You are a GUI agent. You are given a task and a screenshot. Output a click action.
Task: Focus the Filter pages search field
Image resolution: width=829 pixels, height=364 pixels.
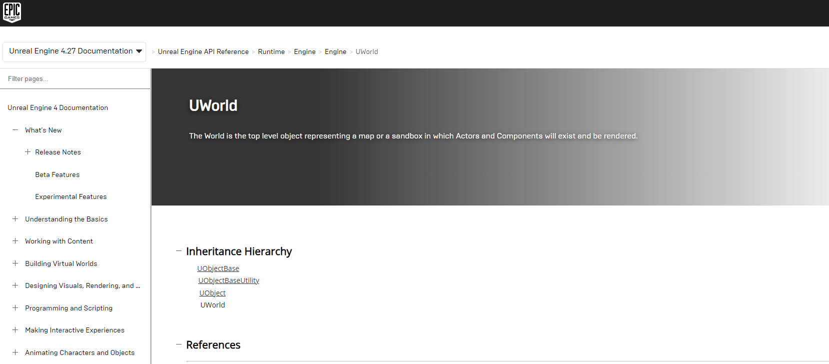click(75, 78)
